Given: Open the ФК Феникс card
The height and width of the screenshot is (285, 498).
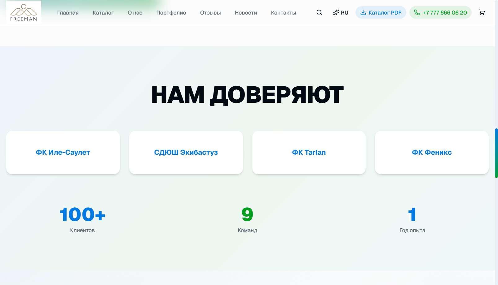Looking at the screenshot, I should coord(432,152).
